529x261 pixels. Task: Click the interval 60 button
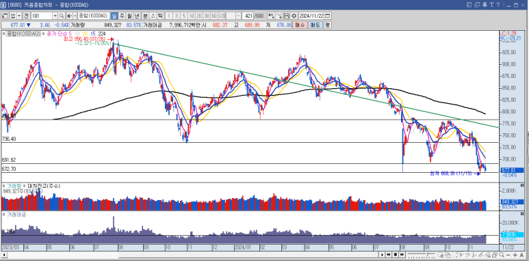(214, 16)
